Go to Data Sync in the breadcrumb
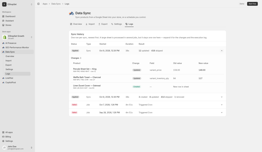The height and width of the screenshot is (152, 262). pos(56,4)
